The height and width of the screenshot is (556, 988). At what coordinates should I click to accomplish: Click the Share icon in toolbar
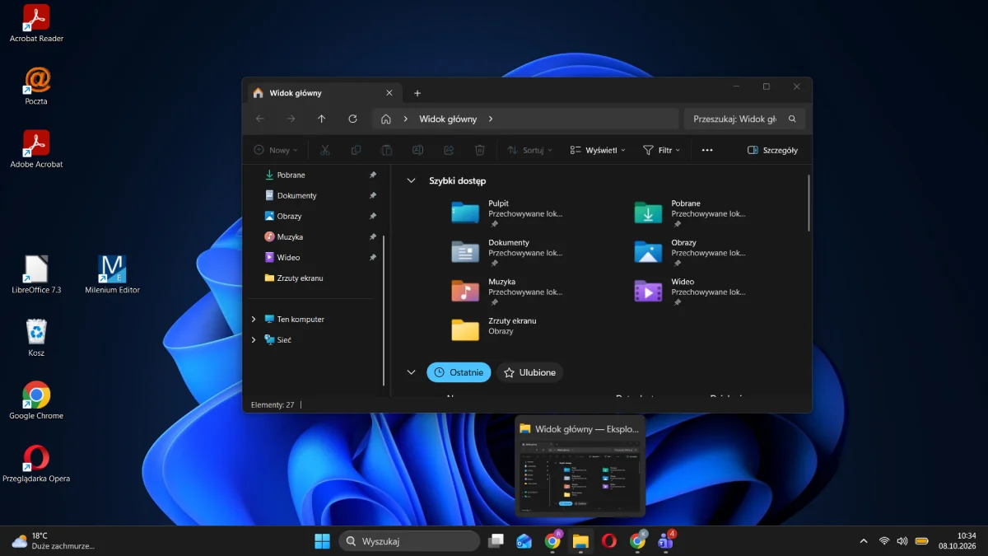[449, 150]
